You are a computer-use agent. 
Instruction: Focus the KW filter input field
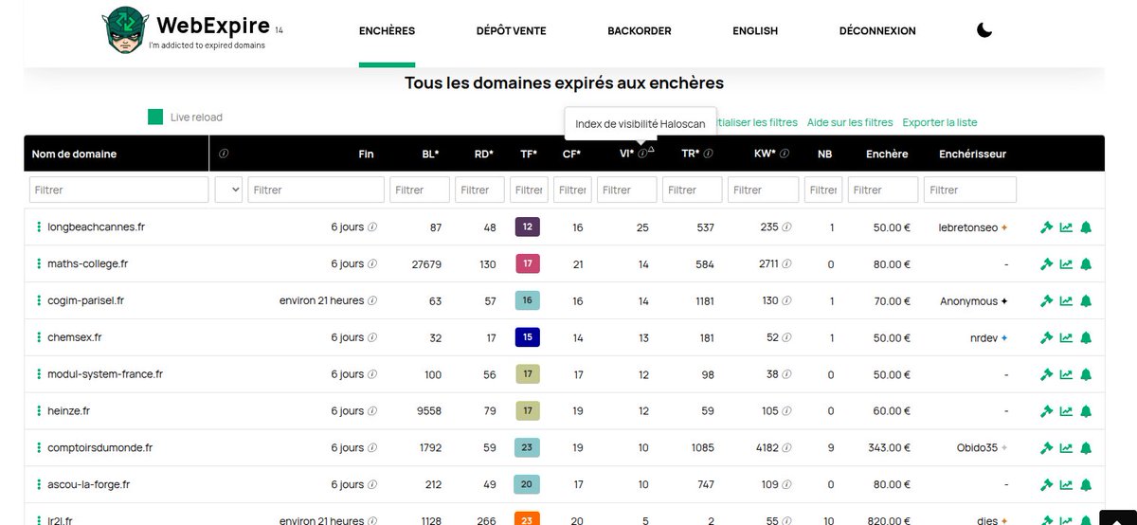[763, 190]
